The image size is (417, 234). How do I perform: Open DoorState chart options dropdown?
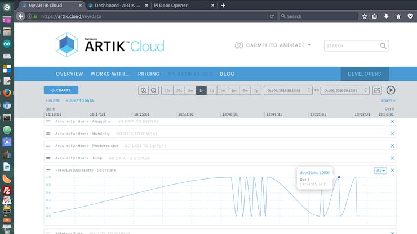point(380,171)
